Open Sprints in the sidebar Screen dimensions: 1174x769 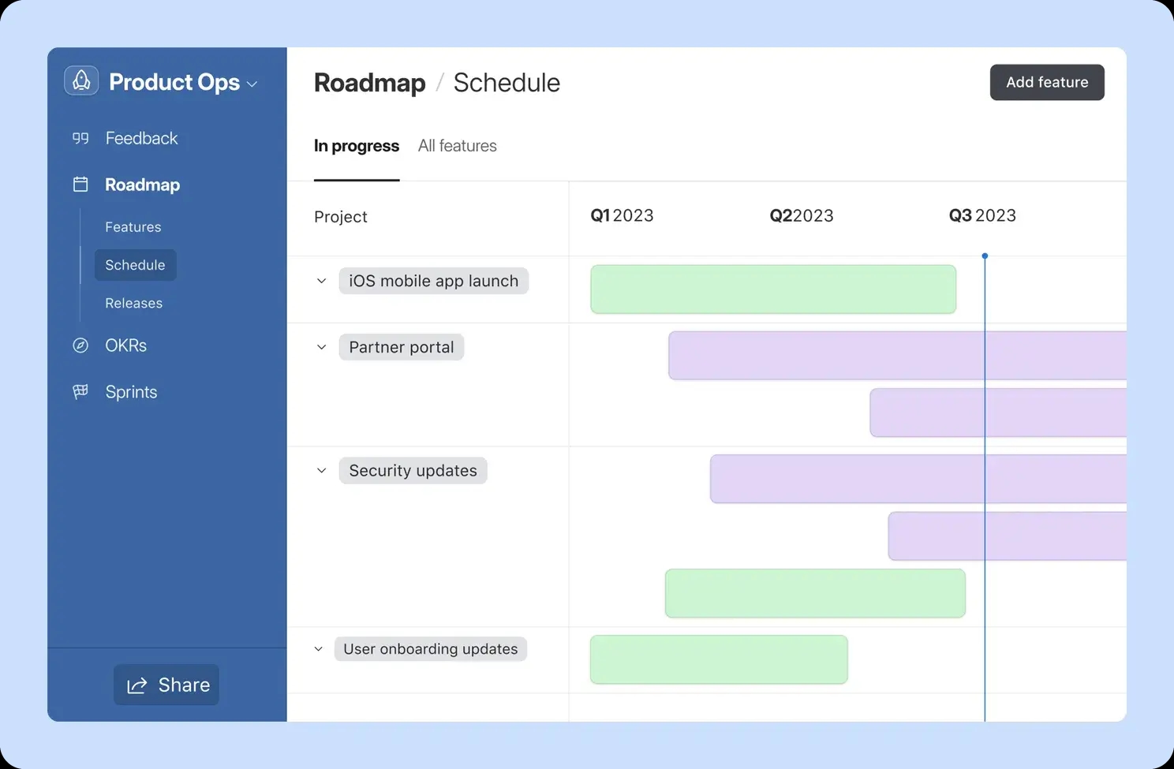click(131, 392)
